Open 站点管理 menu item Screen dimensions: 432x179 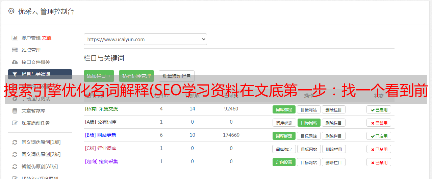coord(31,50)
